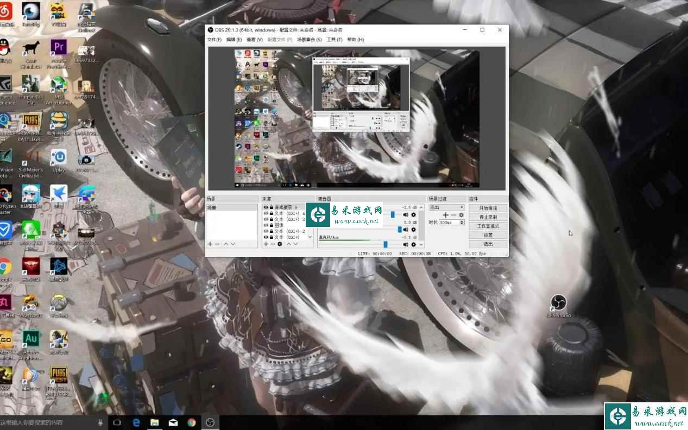688x430 pixels.
Task: Add a new scene with the plus icon
Action: [x=210, y=244]
